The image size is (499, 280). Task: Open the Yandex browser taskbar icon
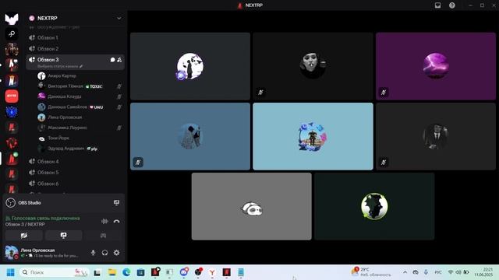click(212, 272)
